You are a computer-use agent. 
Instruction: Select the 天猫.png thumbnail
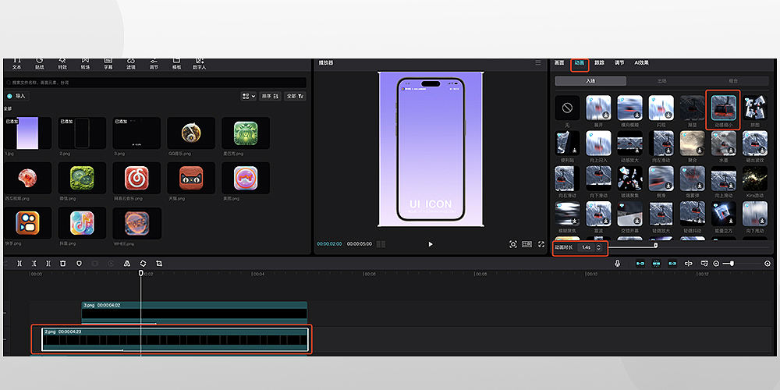point(191,178)
